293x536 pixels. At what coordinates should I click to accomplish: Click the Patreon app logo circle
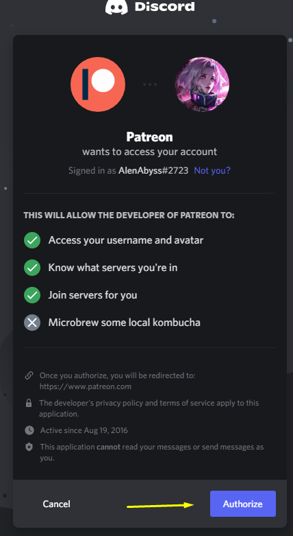tap(98, 84)
